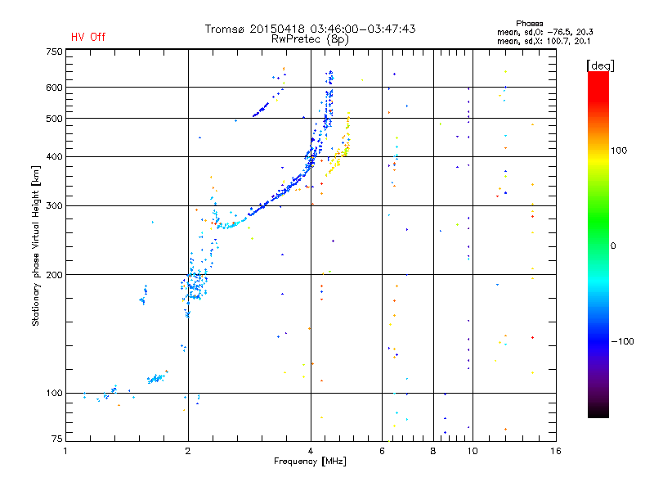Screen dimensions: 654x491
Task: Click the Stationary phase Virtual Height [km] axis title
Action: click(36, 245)
